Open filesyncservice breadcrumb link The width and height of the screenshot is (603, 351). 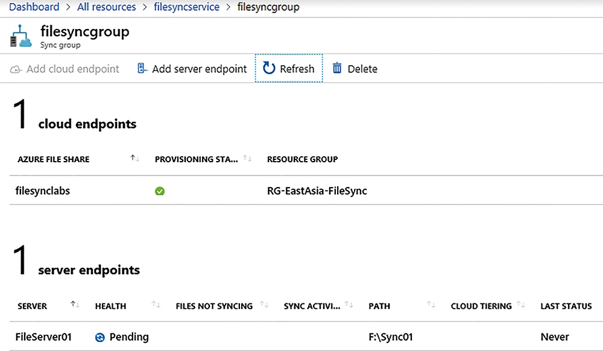point(186,7)
